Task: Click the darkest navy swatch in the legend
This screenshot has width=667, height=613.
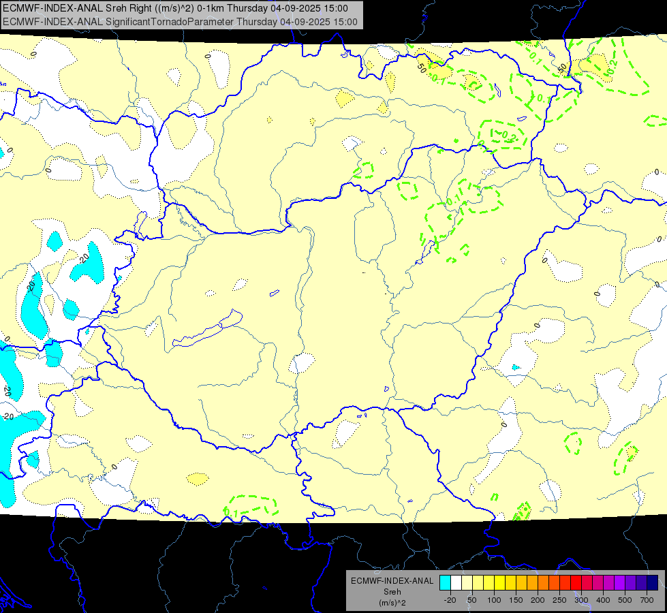Action: tap(653, 582)
